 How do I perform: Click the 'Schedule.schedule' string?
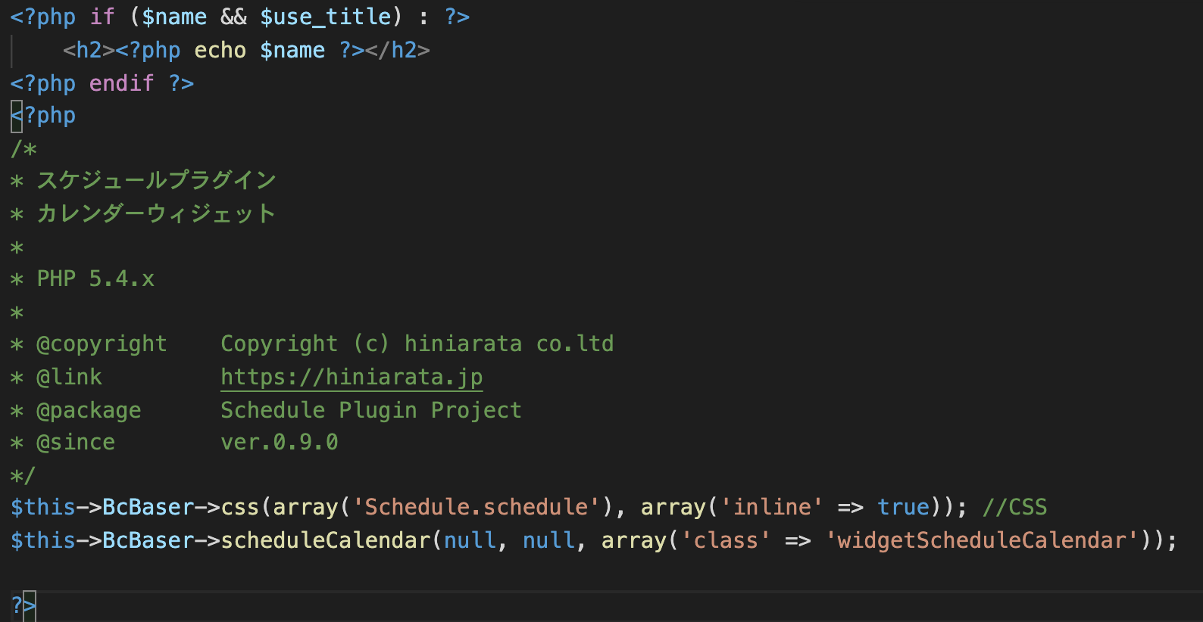pyautogui.click(x=477, y=507)
